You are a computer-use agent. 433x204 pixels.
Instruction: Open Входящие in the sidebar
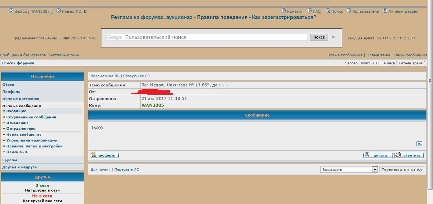(x=16, y=111)
